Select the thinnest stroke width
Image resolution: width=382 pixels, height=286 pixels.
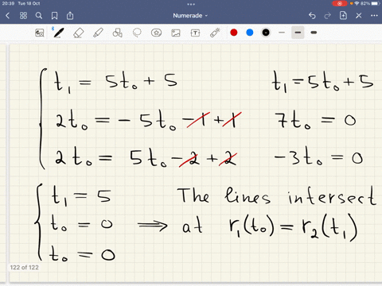click(x=282, y=33)
